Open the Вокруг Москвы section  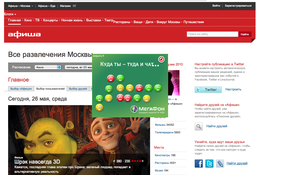coord(168,22)
